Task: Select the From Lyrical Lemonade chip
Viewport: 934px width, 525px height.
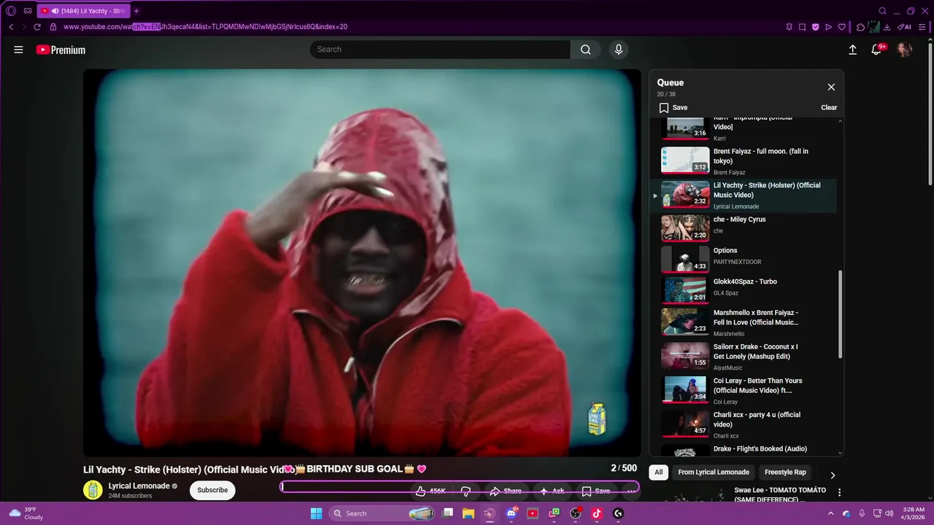Action: [x=714, y=472]
